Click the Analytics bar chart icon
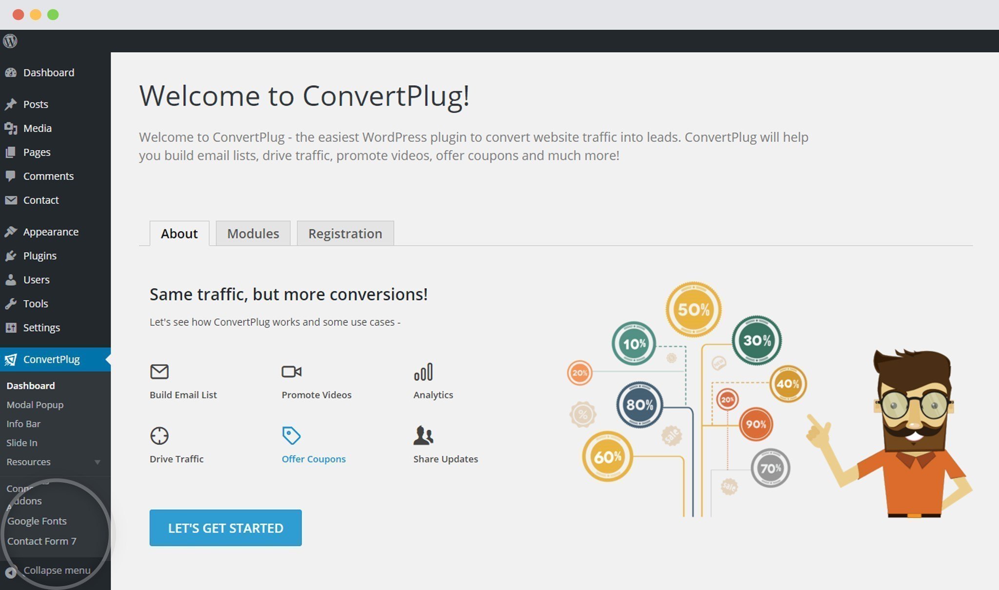This screenshot has width=999, height=590. 423,372
